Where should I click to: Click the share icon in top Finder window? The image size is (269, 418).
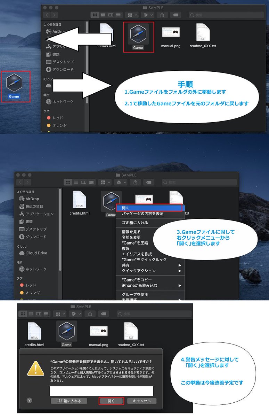pyautogui.click(x=162, y=15)
